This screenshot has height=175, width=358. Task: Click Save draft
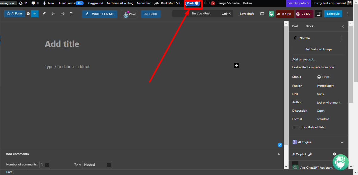pyautogui.click(x=247, y=14)
